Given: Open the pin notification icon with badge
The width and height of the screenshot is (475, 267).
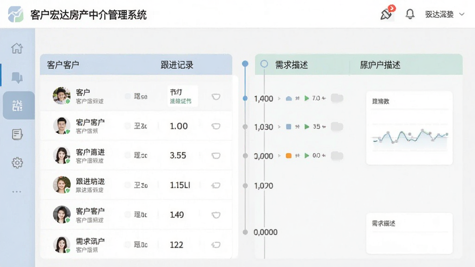Looking at the screenshot, I should (x=387, y=13).
